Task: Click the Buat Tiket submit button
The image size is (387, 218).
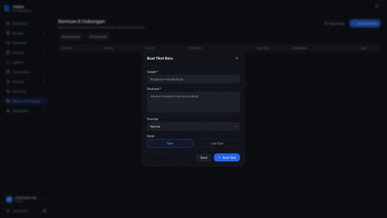Action: [x=227, y=157]
